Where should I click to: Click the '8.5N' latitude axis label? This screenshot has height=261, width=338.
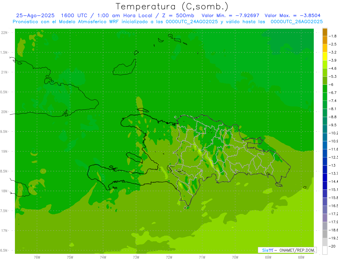tap(4, 171)
